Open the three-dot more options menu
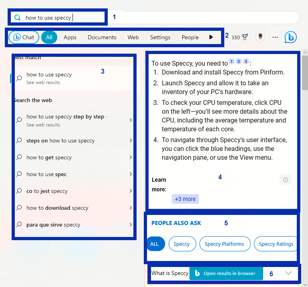308x287 pixels. pos(275,37)
